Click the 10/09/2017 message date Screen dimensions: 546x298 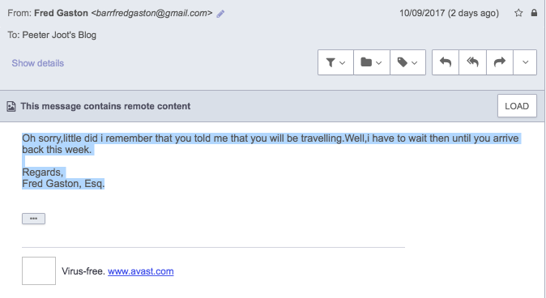(x=422, y=13)
